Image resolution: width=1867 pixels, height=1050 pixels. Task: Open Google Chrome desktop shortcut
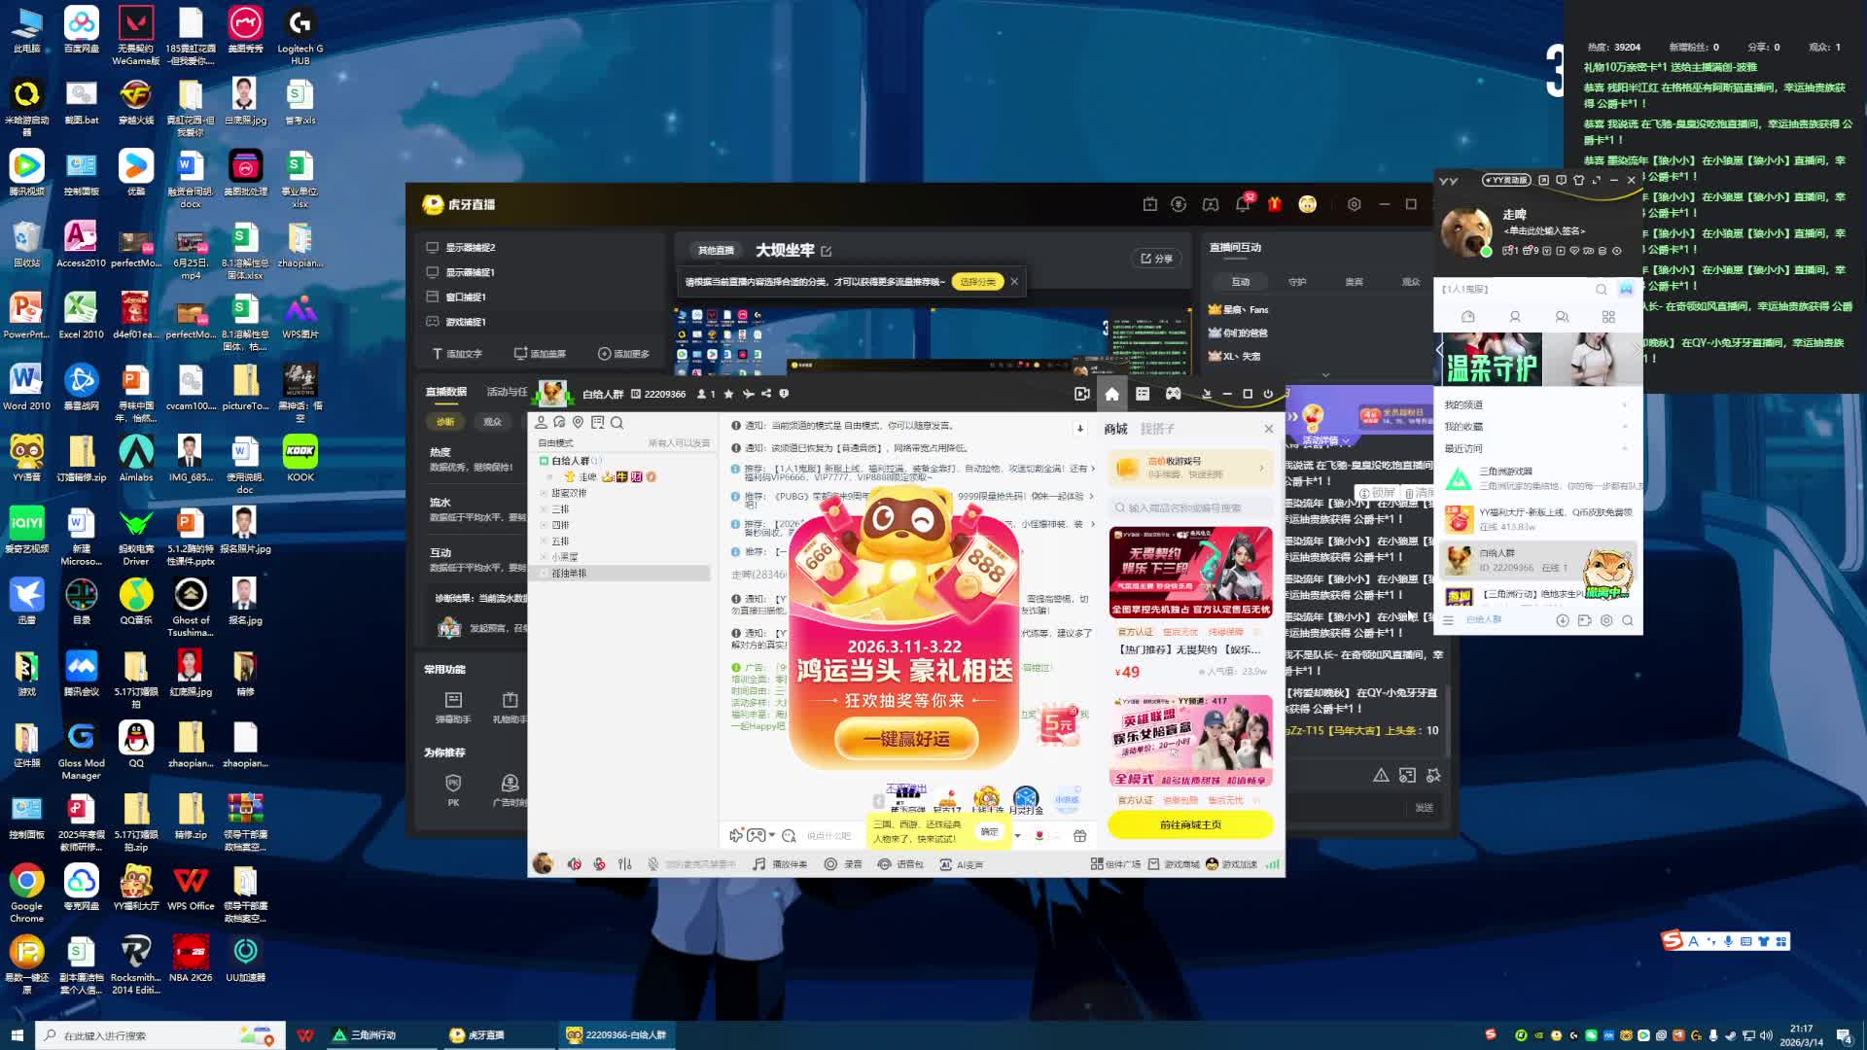coord(26,883)
